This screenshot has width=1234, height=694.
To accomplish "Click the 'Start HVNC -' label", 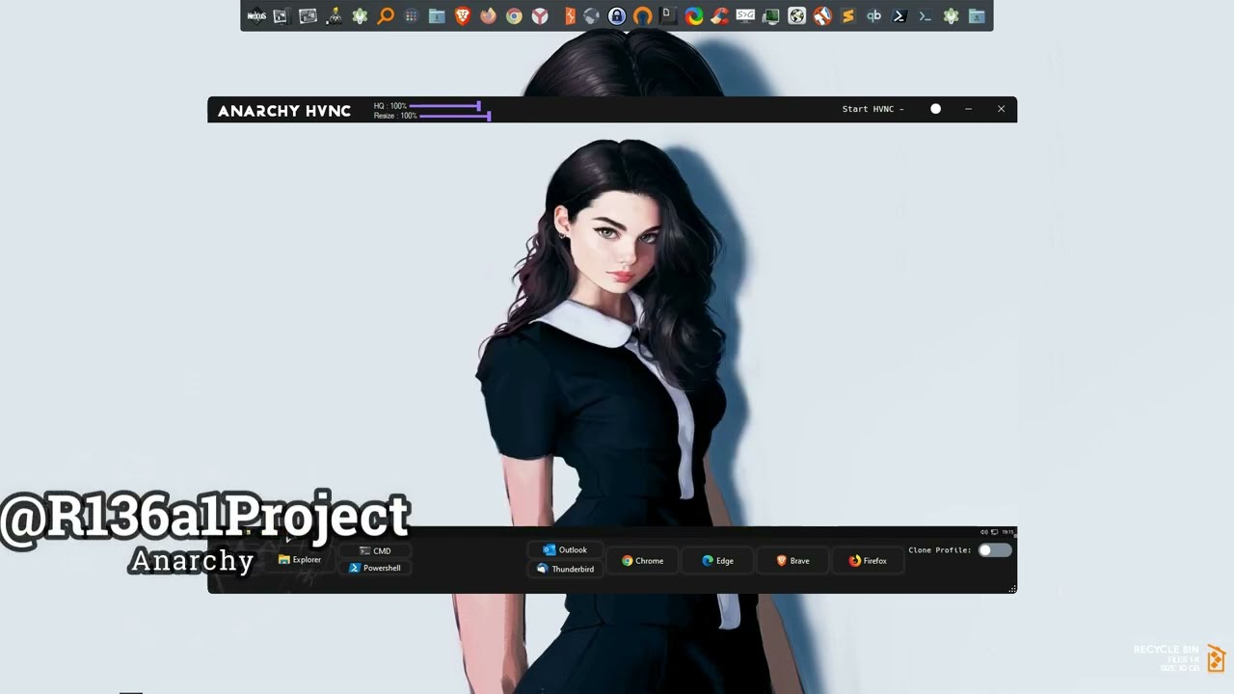I will pyautogui.click(x=872, y=109).
